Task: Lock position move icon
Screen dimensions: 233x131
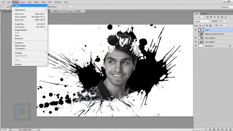Action: [x=207, y=25]
